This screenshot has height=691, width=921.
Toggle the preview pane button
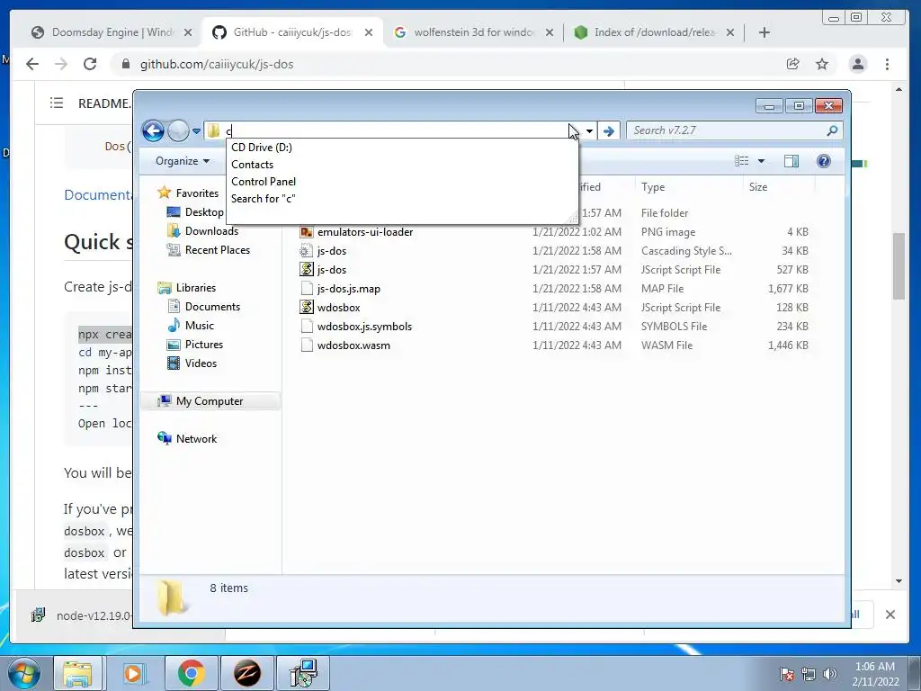(791, 161)
